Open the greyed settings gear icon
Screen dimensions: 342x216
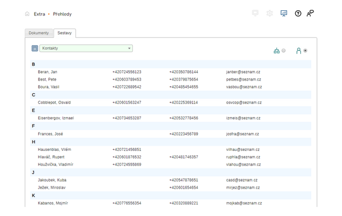(270, 13)
